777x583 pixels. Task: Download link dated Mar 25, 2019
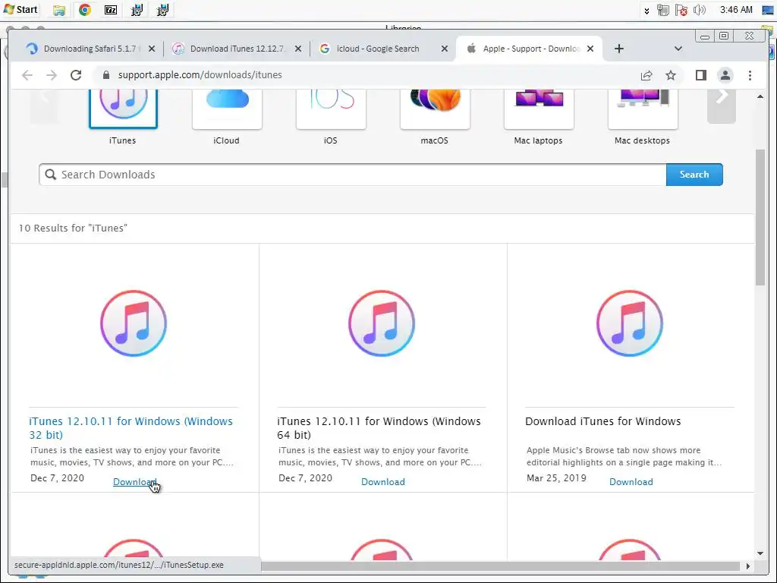(631, 482)
